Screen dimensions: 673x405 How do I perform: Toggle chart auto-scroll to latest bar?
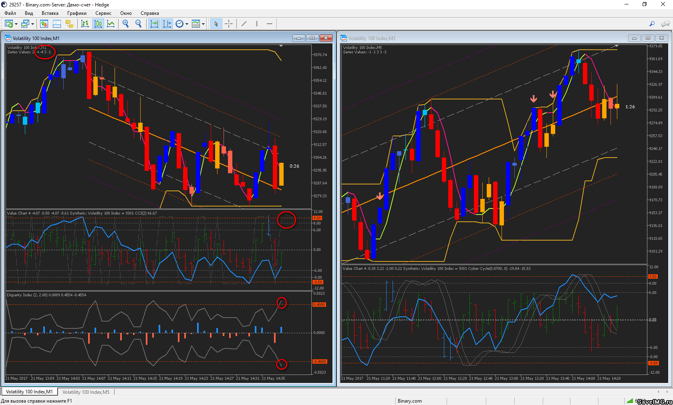tap(154, 24)
